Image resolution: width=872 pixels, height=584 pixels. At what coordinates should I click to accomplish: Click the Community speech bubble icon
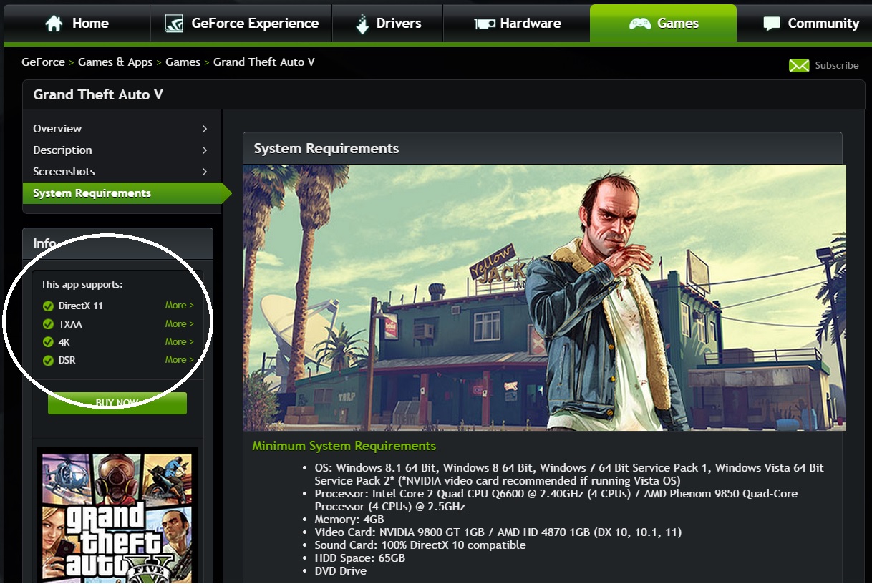(x=772, y=24)
